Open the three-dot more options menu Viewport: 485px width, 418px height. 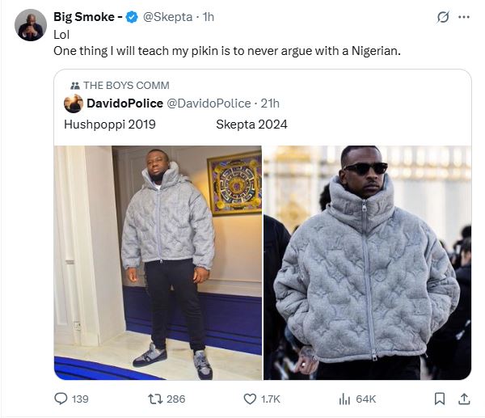(464, 17)
